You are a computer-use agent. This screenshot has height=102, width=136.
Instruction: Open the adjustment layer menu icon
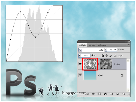tap(105, 94)
